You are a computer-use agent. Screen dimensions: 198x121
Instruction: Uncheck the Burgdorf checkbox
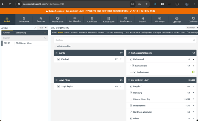click(131, 86)
